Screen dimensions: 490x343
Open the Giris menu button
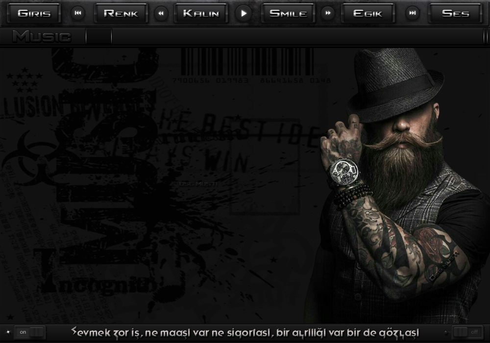34,13
